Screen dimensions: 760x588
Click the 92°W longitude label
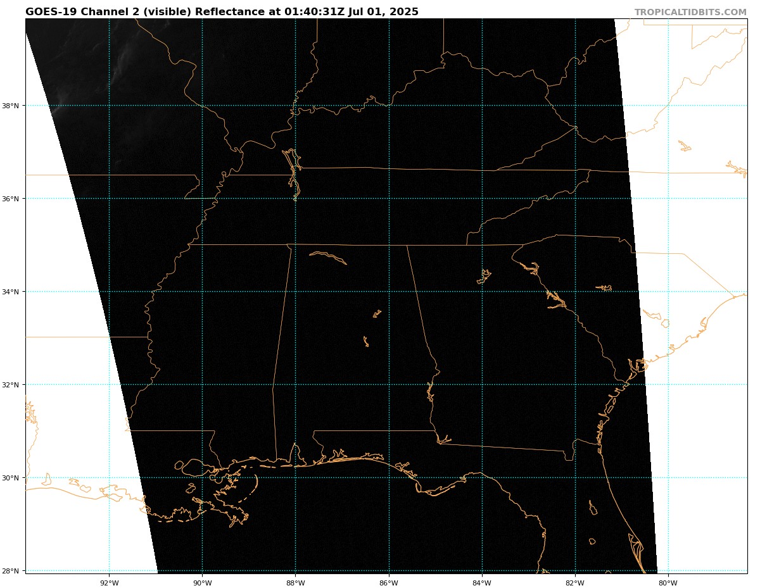tap(109, 583)
